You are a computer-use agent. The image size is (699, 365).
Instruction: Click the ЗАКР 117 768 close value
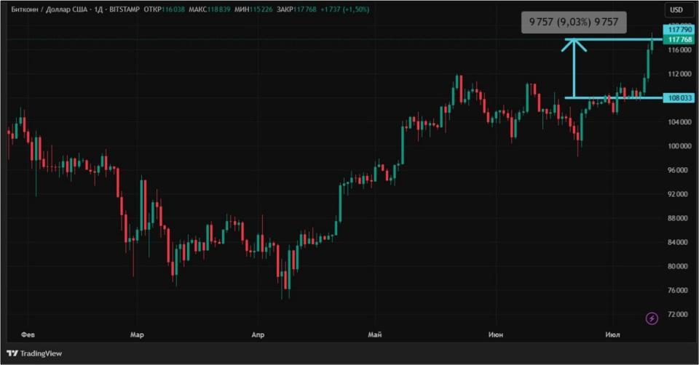(296, 9)
